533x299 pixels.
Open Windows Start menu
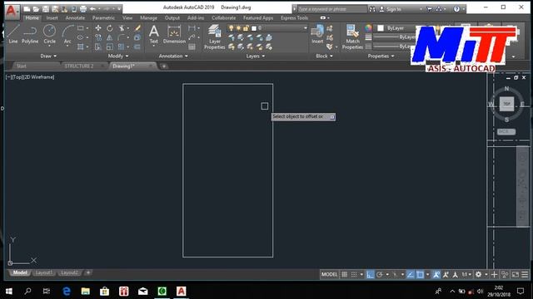tap(9, 292)
